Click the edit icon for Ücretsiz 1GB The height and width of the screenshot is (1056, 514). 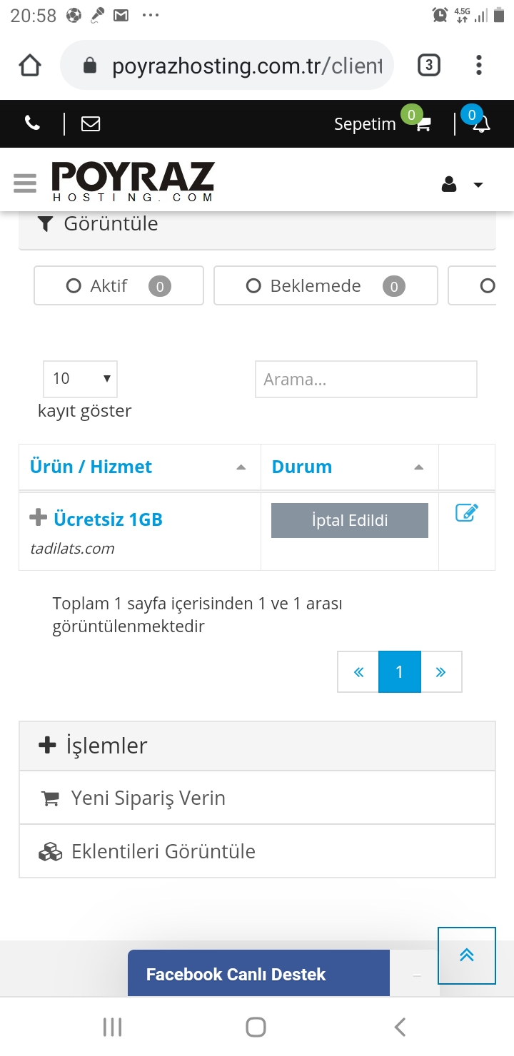click(466, 512)
